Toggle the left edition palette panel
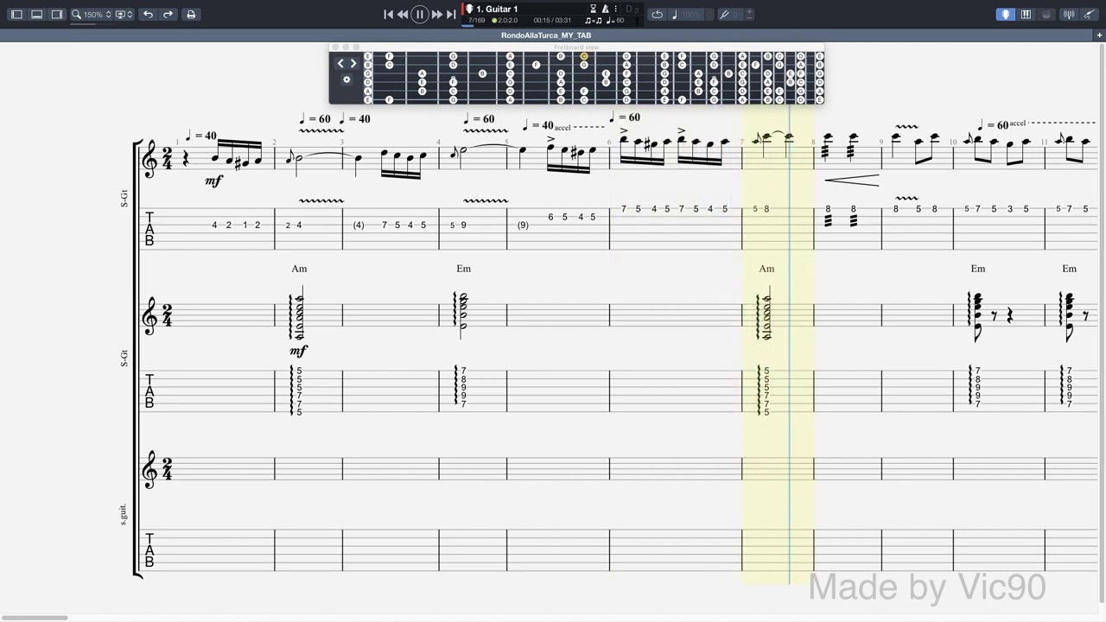1106x622 pixels. (16, 14)
